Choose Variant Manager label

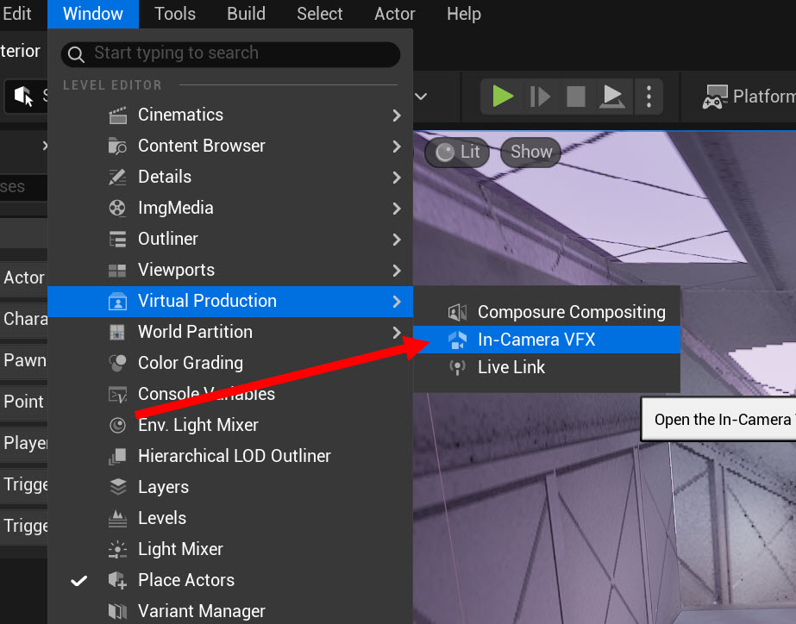tap(202, 611)
